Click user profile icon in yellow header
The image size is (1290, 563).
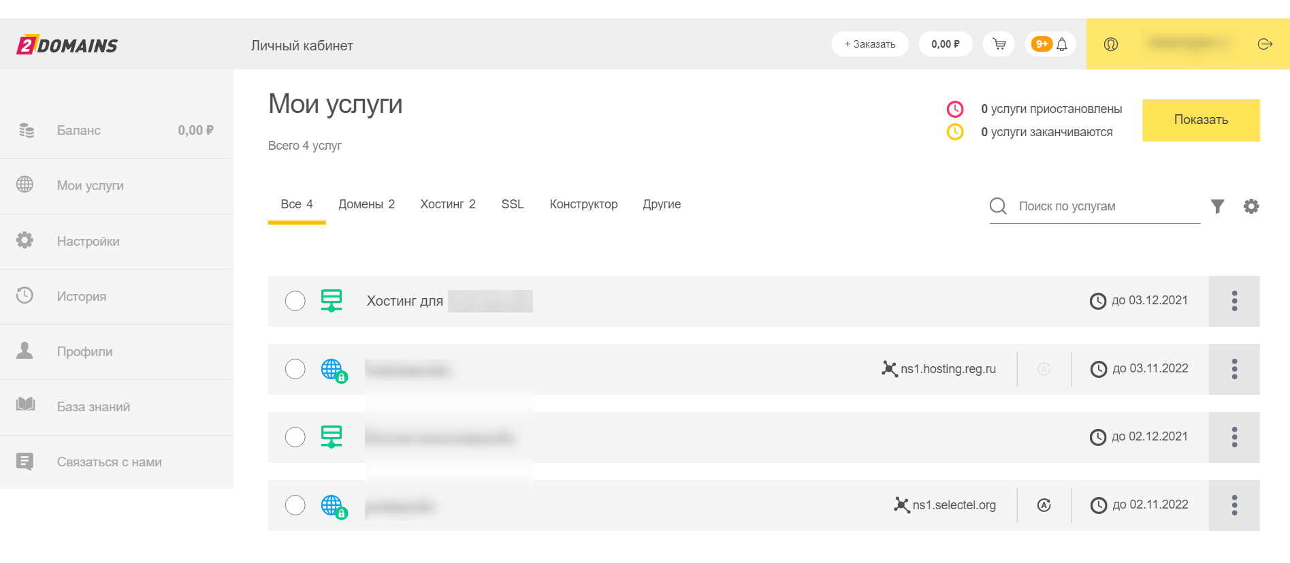point(1111,44)
